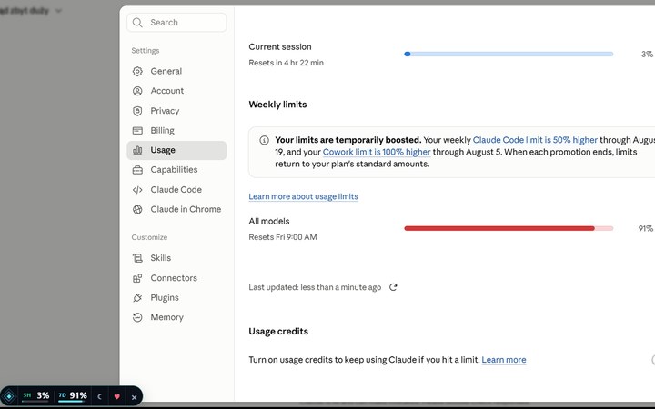Screen dimensions: 655x409
Task: Open the Plugins plug icon
Action: tap(137, 298)
